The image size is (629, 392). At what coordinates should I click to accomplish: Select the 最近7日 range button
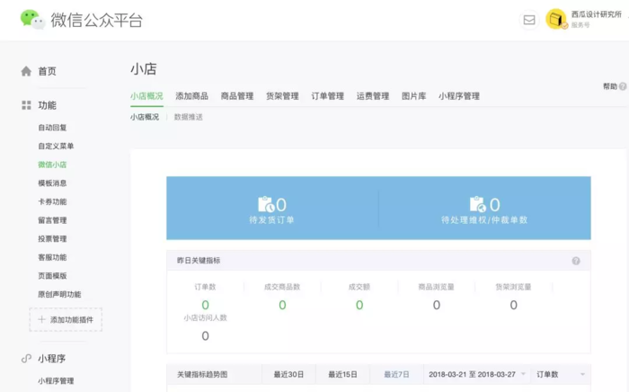pos(397,374)
